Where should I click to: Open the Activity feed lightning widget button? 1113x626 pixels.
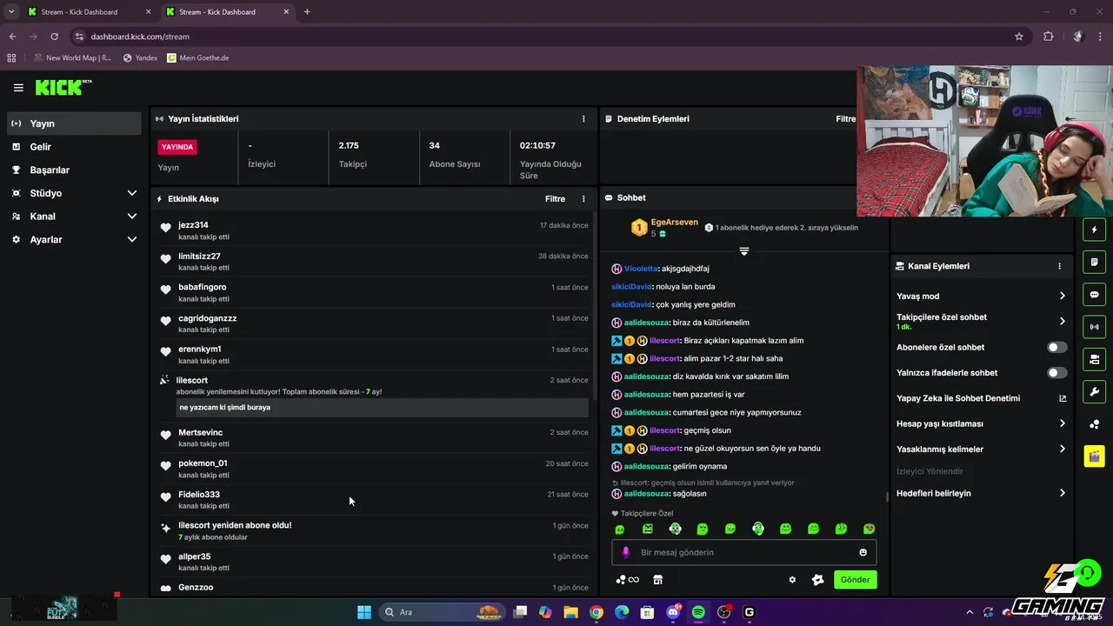1094,230
